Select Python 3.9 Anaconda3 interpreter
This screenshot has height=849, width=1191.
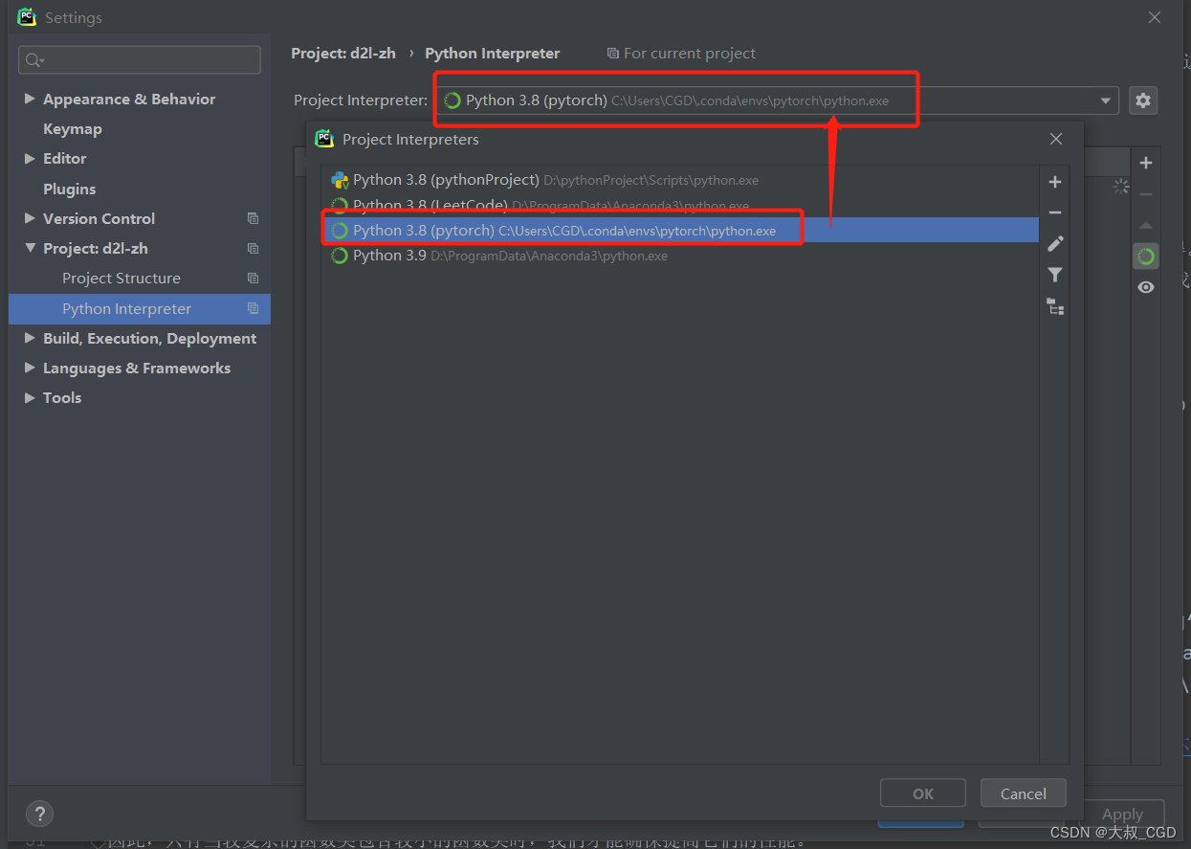[679, 256]
